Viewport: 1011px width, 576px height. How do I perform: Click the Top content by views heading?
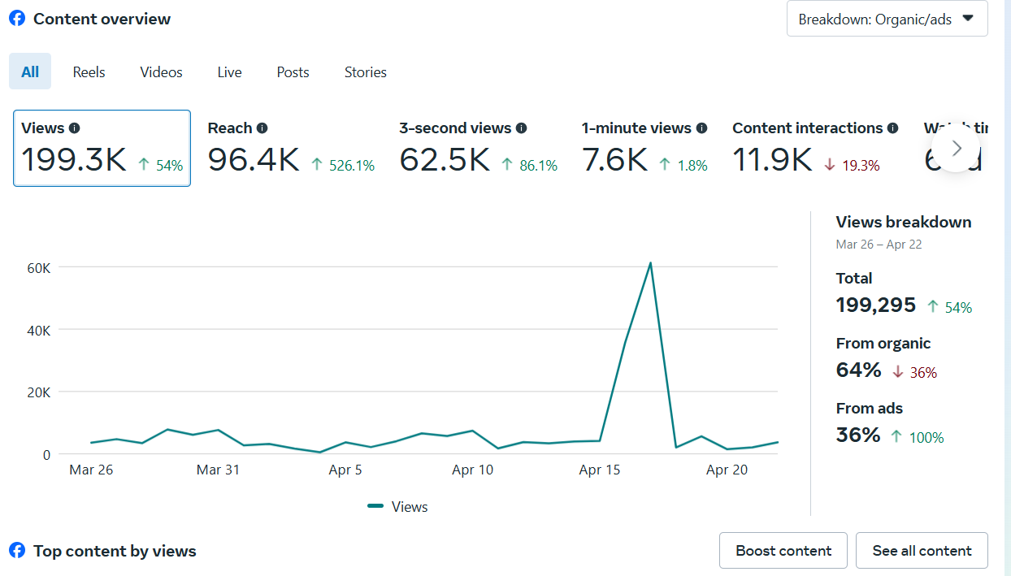(x=115, y=551)
